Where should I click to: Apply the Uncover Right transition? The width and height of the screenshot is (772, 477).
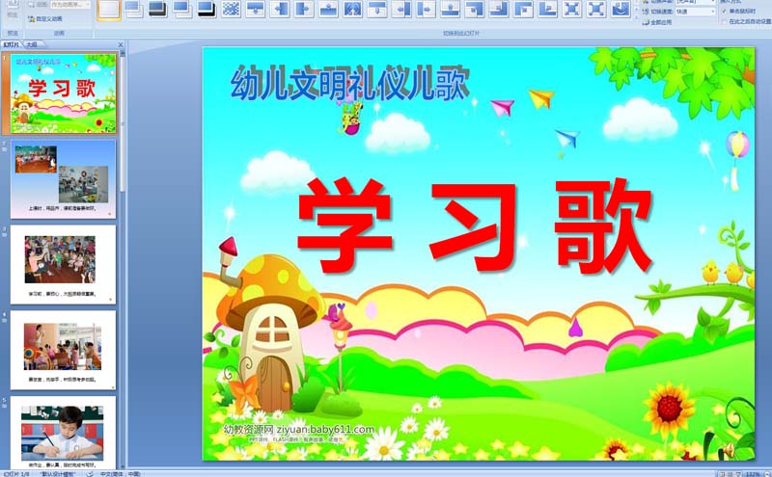point(427,10)
